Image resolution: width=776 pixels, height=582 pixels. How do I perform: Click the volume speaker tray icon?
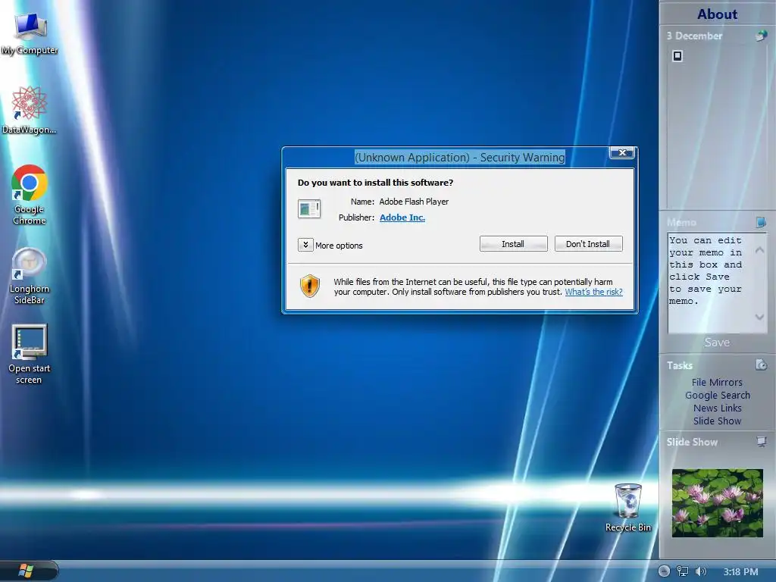pyautogui.click(x=700, y=571)
